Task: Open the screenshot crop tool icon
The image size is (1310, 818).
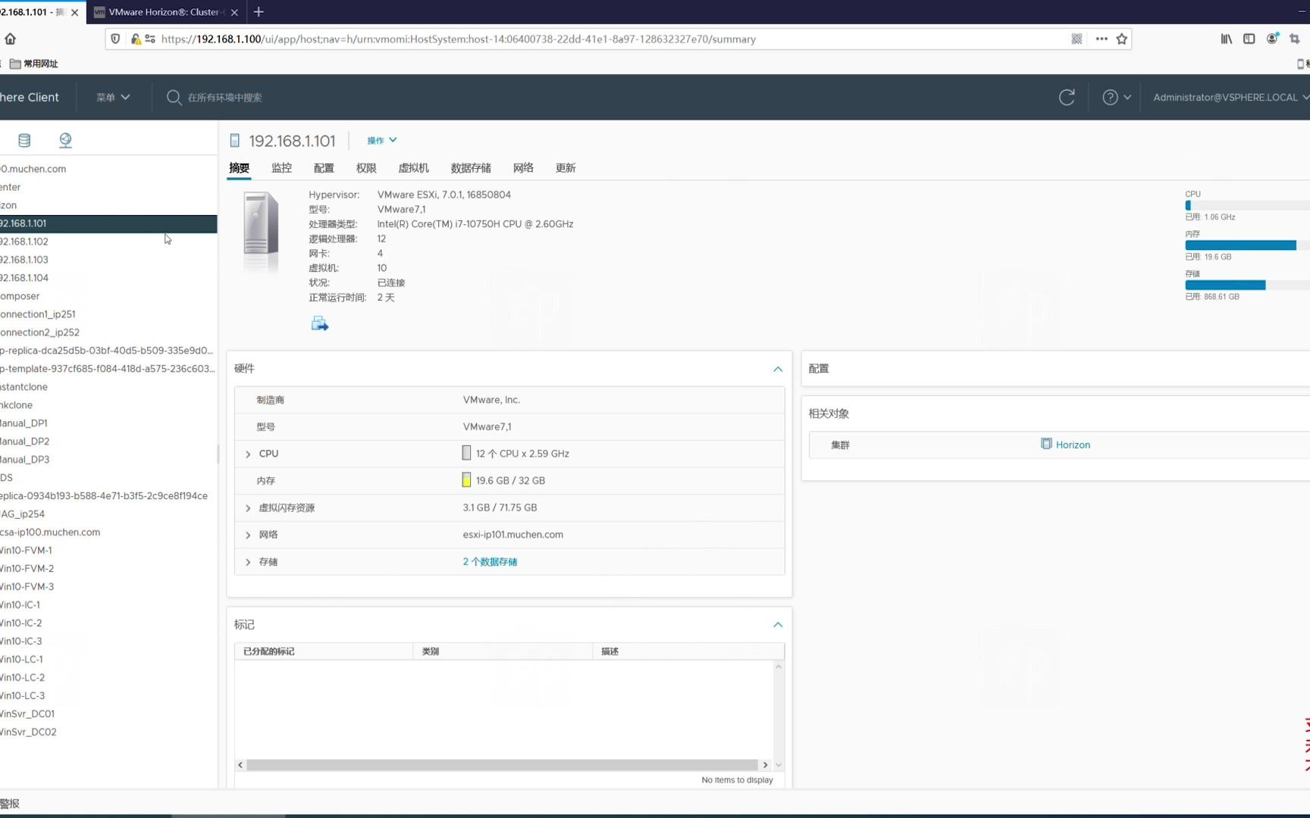Action: tap(1295, 39)
